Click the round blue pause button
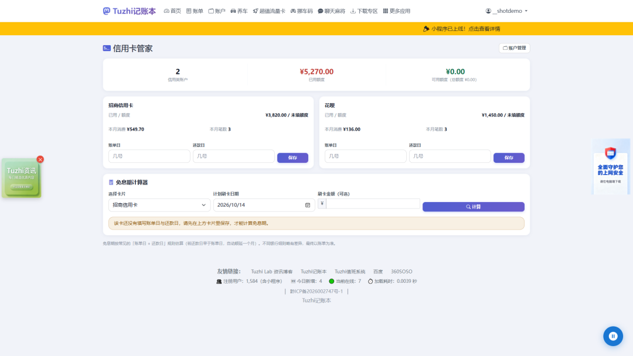633x356 pixels. click(613, 336)
